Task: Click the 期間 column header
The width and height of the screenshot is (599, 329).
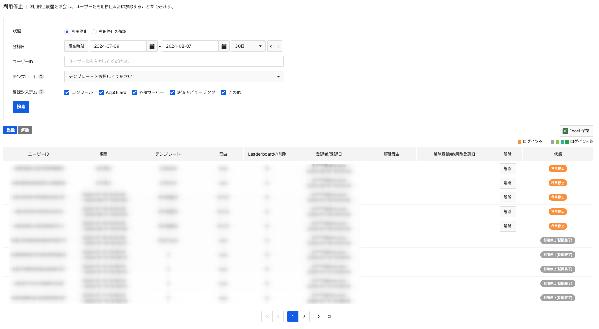Action: point(104,154)
